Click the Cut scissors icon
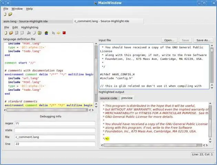Screen dimensions: 217x165 point(29,33)
